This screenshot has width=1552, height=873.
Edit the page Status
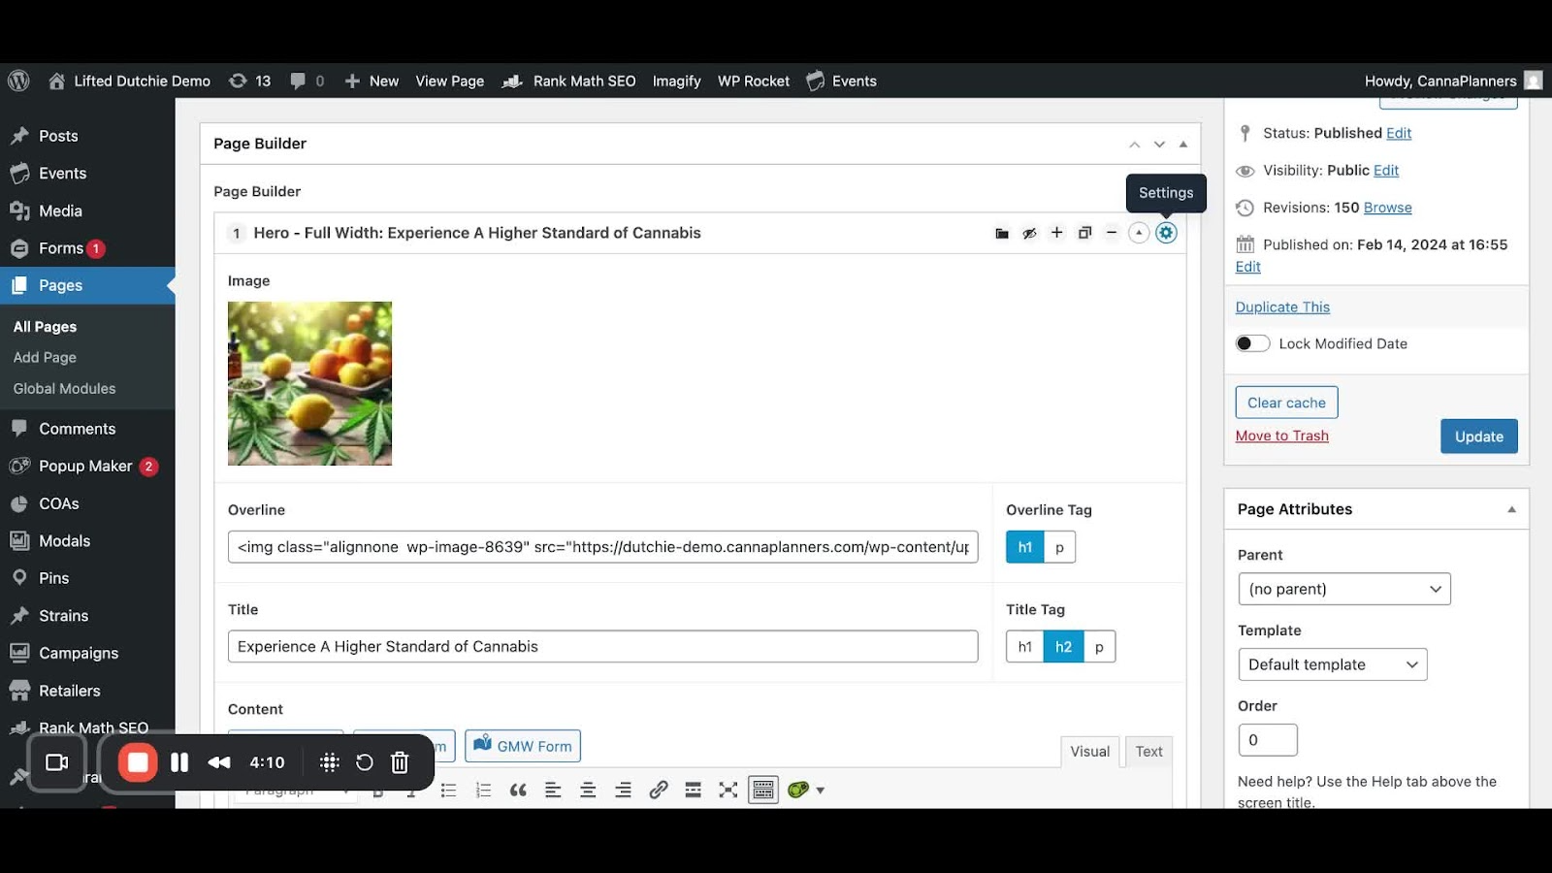click(1399, 133)
